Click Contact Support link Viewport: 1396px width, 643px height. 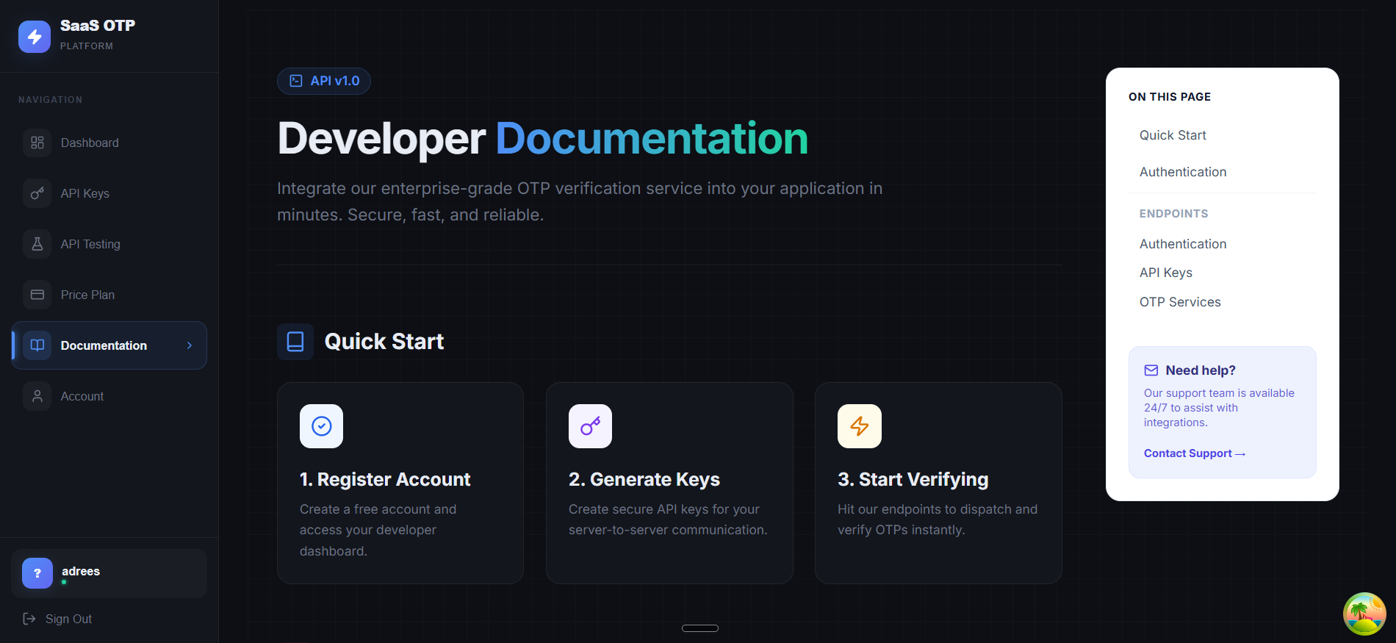1195,453
